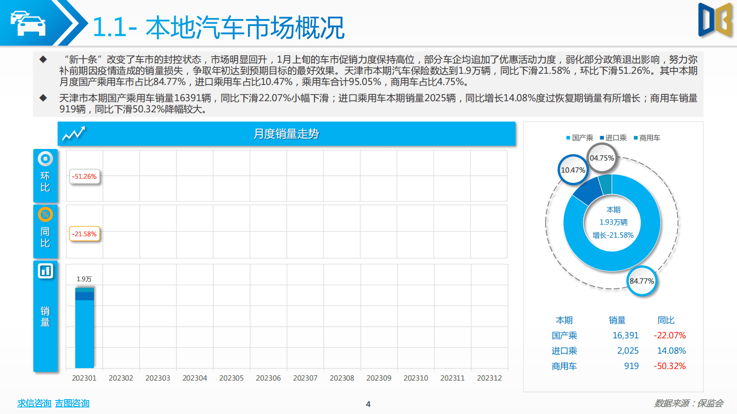
Task: Click the 202301 axis label
Action: click(84, 378)
